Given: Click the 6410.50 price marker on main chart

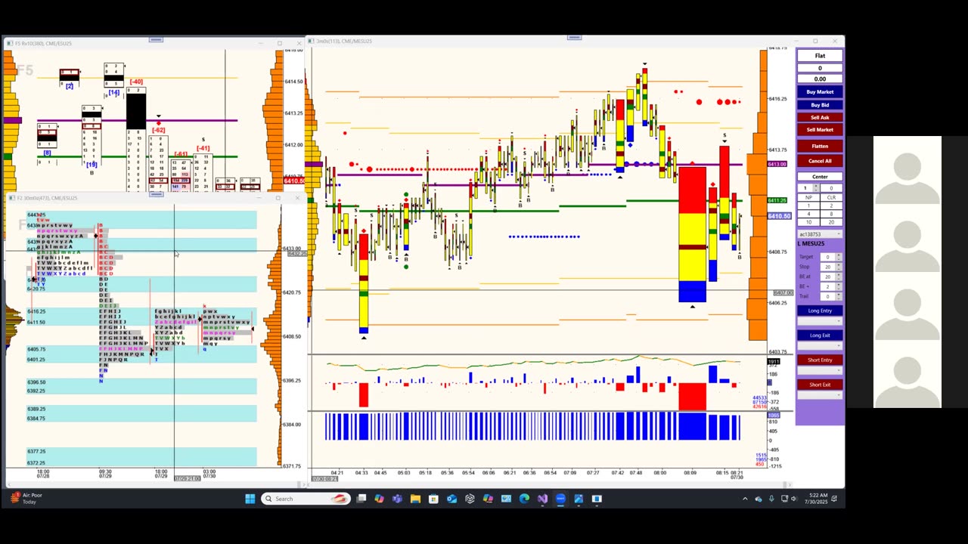Looking at the screenshot, I should [779, 216].
